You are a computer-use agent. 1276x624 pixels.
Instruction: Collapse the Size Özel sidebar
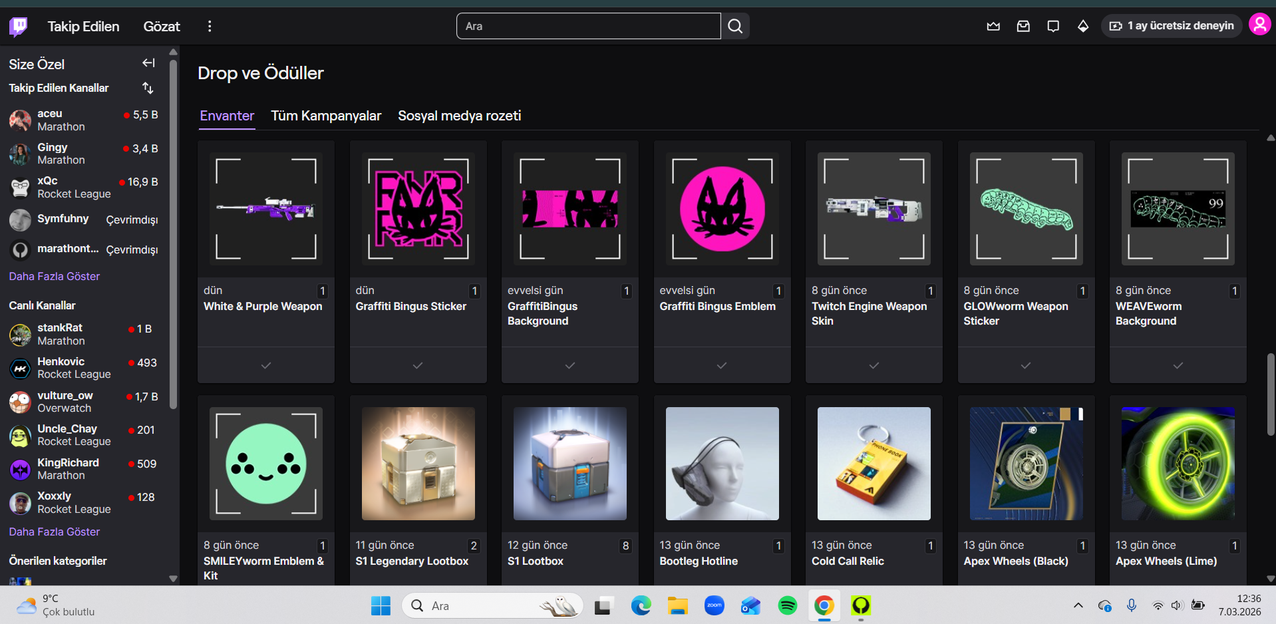click(148, 63)
